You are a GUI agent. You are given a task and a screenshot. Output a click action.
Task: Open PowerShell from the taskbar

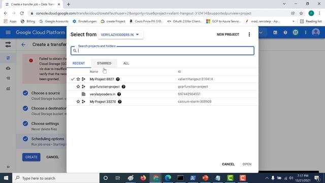click(193, 178)
